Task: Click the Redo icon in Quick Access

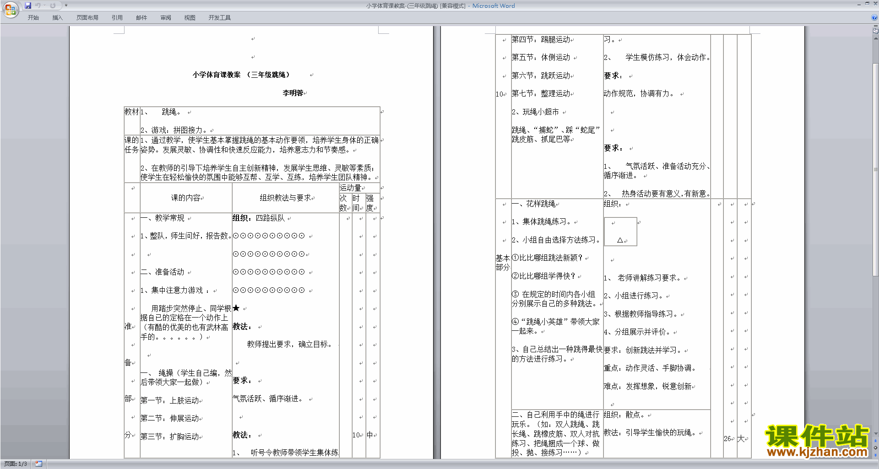Action: coord(53,5)
